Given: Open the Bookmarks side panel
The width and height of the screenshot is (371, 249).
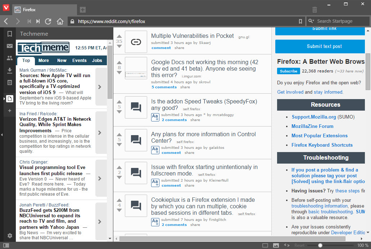Looking at the screenshot, I should (10, 34).
